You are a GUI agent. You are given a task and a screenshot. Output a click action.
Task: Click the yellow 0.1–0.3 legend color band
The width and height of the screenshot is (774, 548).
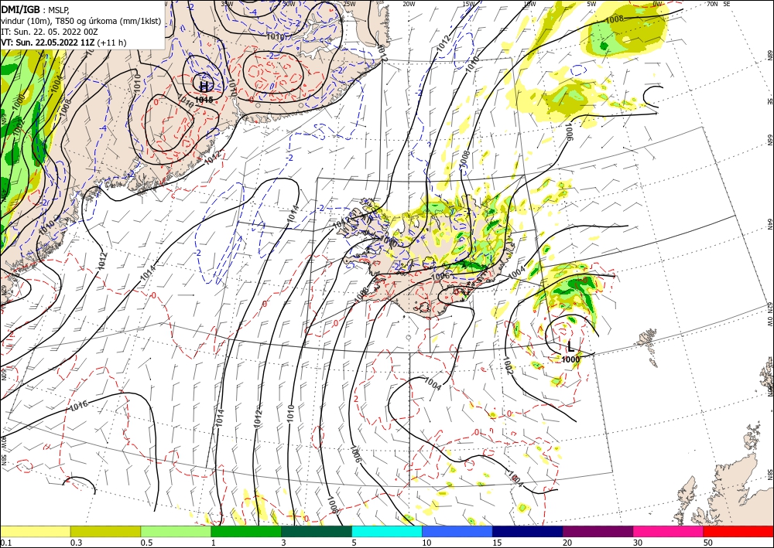(x=35, y=531)
